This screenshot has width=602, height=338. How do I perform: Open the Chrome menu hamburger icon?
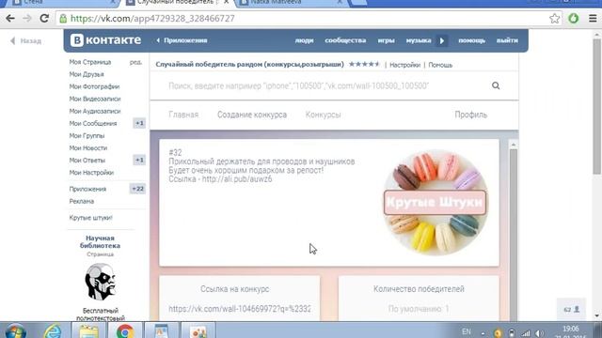click(593, 19)
